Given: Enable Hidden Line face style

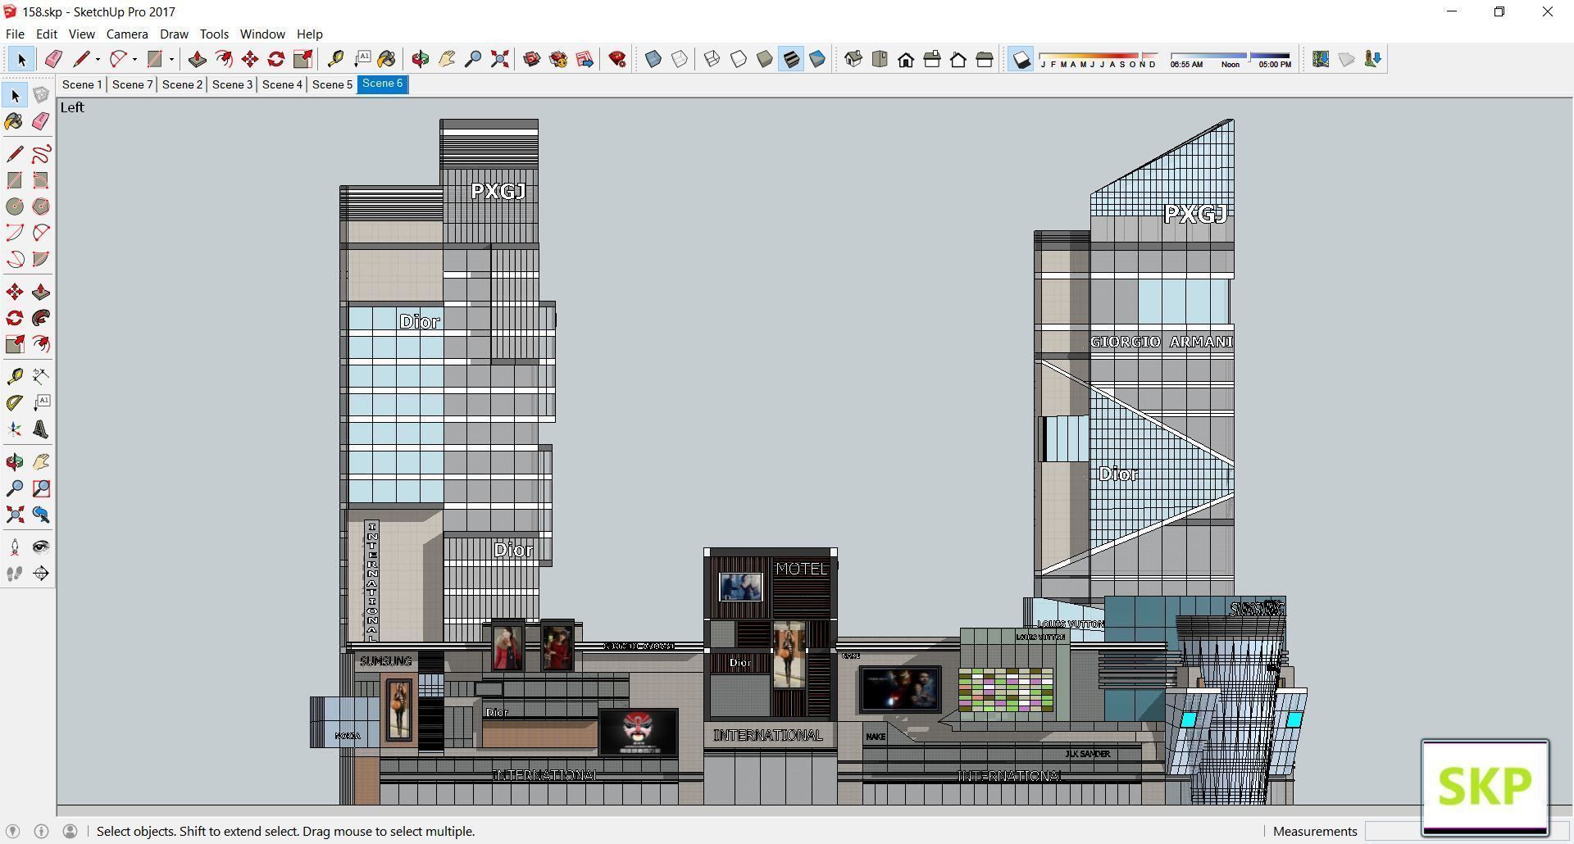Looking at the screenshot, I should 739,59.
